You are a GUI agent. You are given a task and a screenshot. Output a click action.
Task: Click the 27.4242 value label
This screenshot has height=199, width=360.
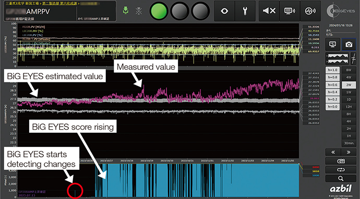pyautogui.click(x=311, y=73)
